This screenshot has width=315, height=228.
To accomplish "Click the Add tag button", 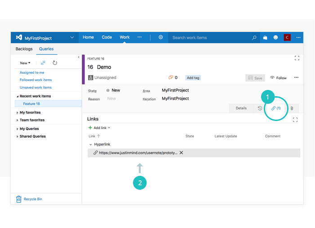I will tap(193, 78).
